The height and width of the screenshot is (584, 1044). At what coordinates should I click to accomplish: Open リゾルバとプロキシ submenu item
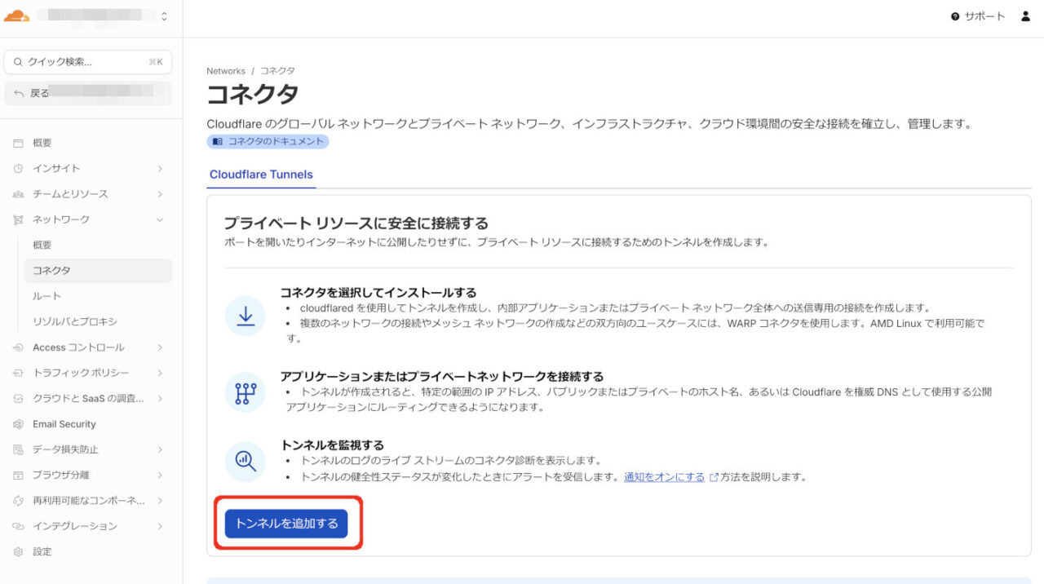(x=75, y=321)
